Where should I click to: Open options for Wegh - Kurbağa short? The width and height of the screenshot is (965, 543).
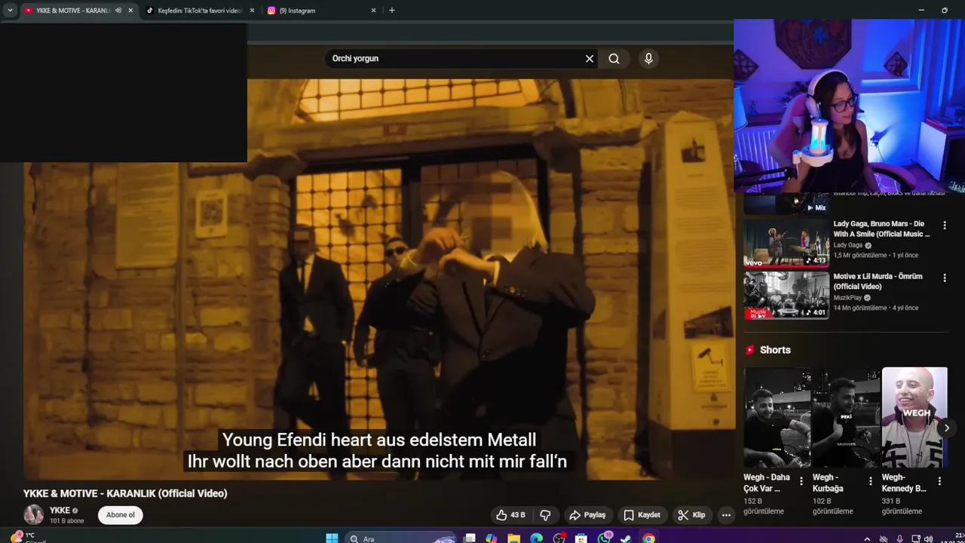coord(871,481)
